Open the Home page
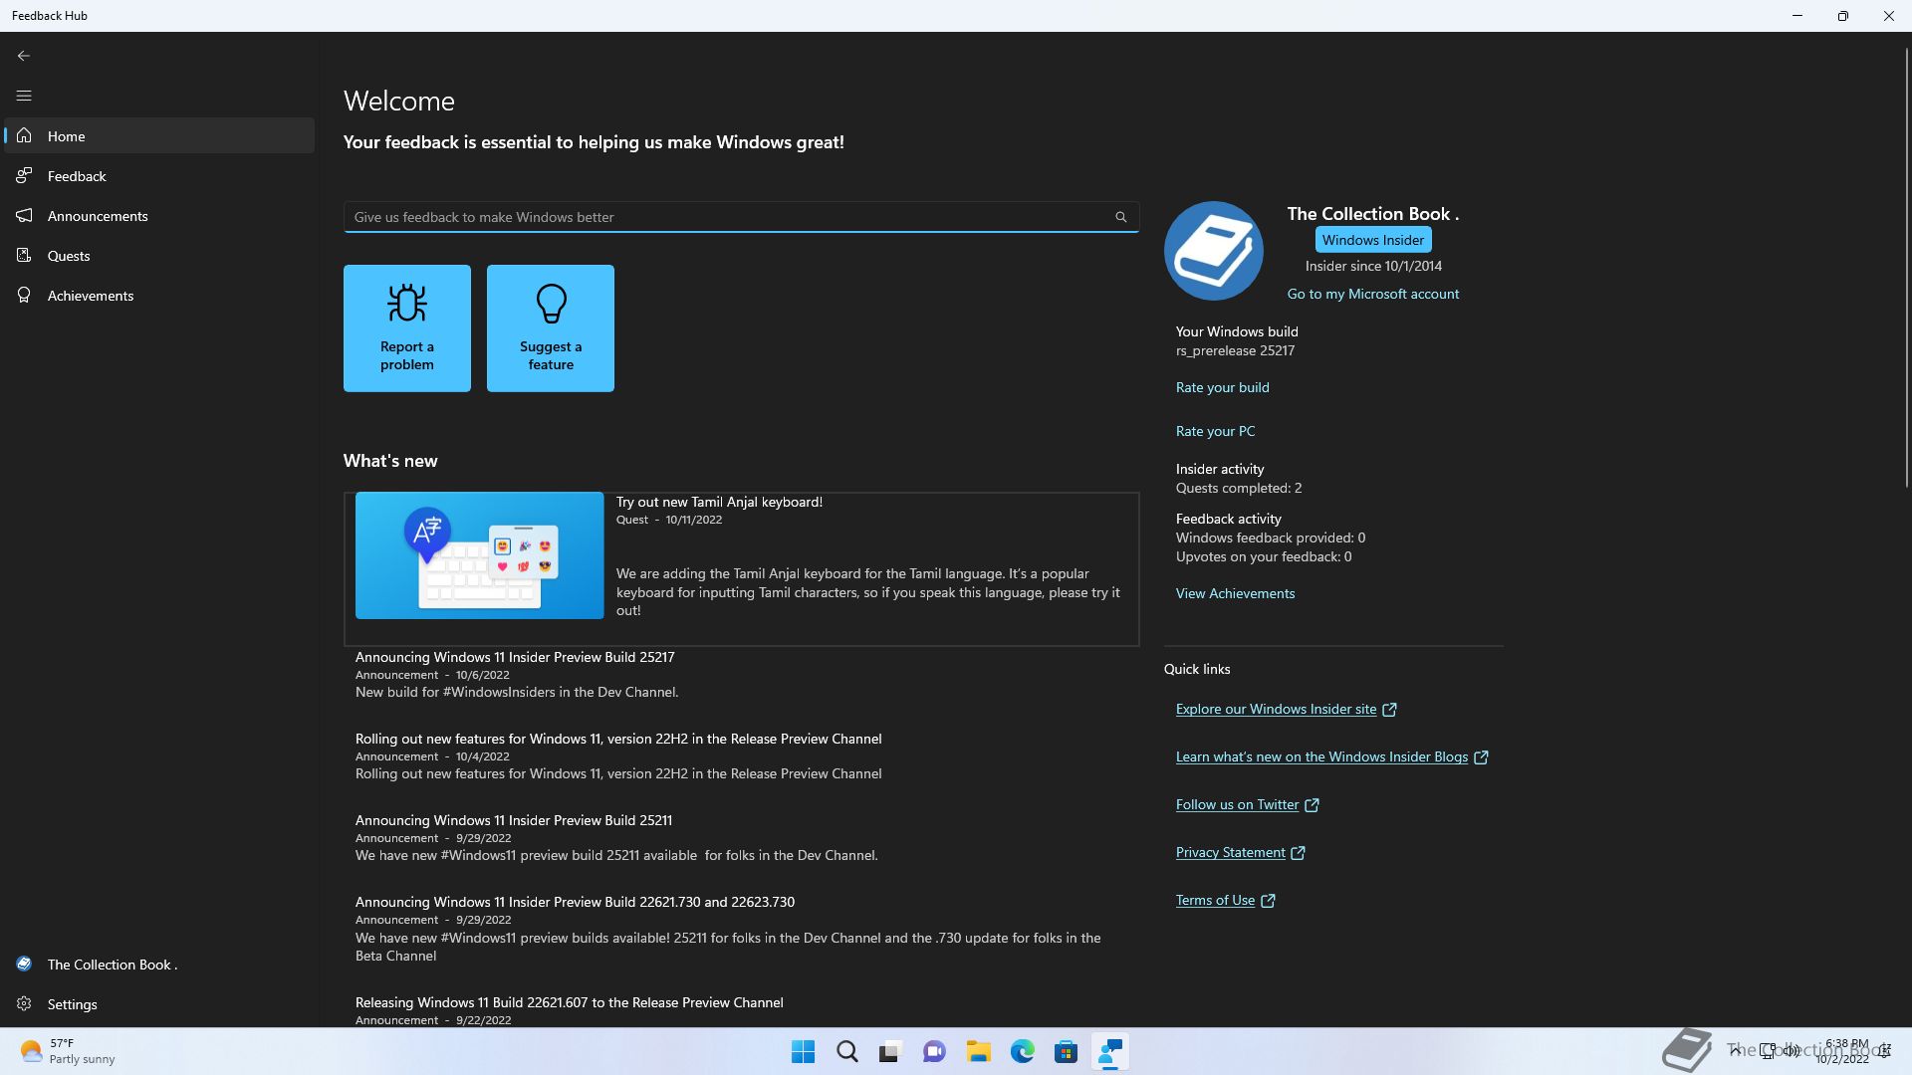The width and height of the screenshot is (1912, 1075). click(x=159, y=136)
